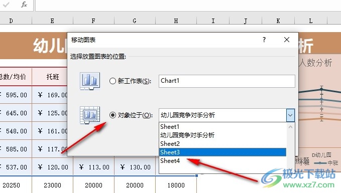The width and height of the screenshot is (341, 193).
Task: Click the fx insert function icon
Action: click(x=24, y=5)
